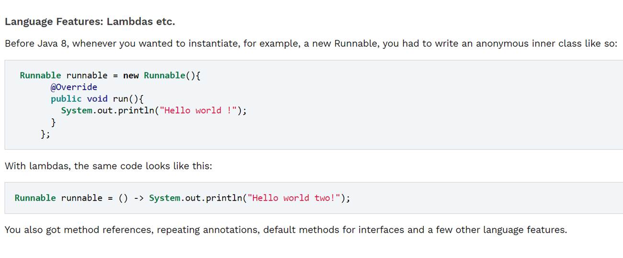
Task: Click the "Language Features: Lambdas etc." heading
Action: [90, 21]
